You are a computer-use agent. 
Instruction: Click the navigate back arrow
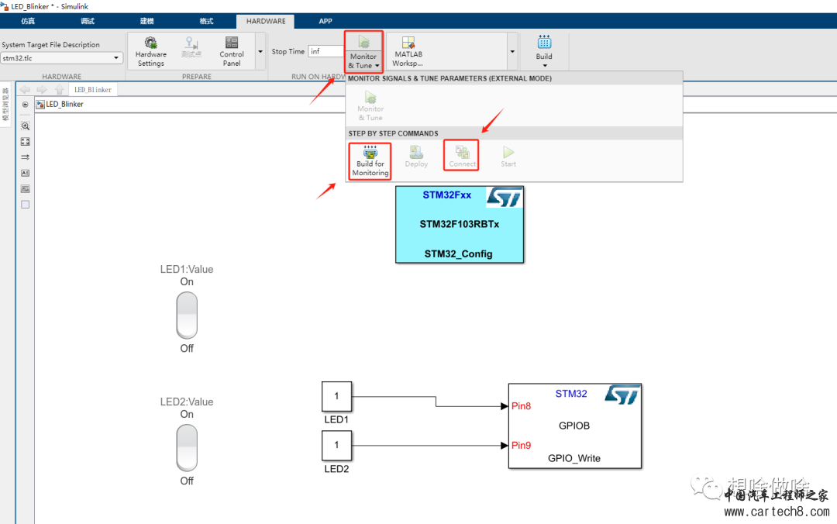pos(25,89)
